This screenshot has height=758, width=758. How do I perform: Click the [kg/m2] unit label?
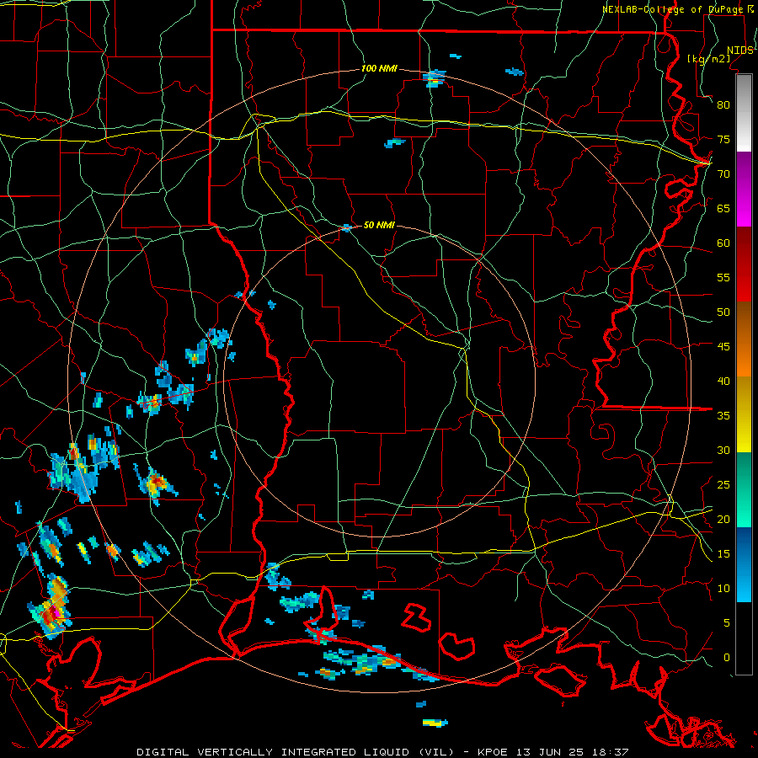tap(708, 58)
